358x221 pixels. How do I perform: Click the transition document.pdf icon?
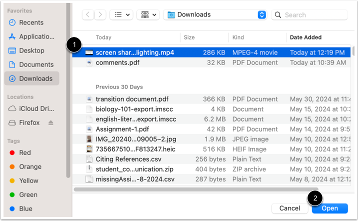(x=89, y=99)
